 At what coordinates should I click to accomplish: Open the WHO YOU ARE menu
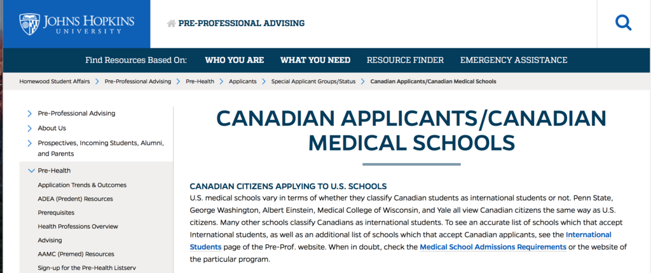pos(234,60)
